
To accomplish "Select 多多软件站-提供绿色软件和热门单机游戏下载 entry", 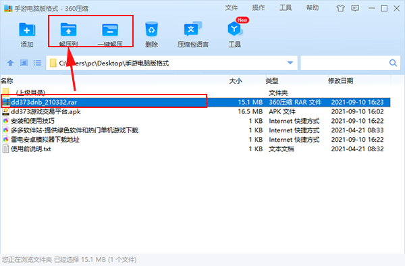I will click(75, 130).
